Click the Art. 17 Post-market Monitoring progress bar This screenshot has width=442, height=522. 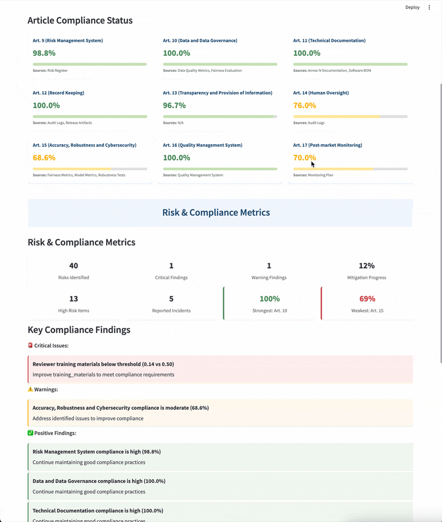[x=350, y=169]
